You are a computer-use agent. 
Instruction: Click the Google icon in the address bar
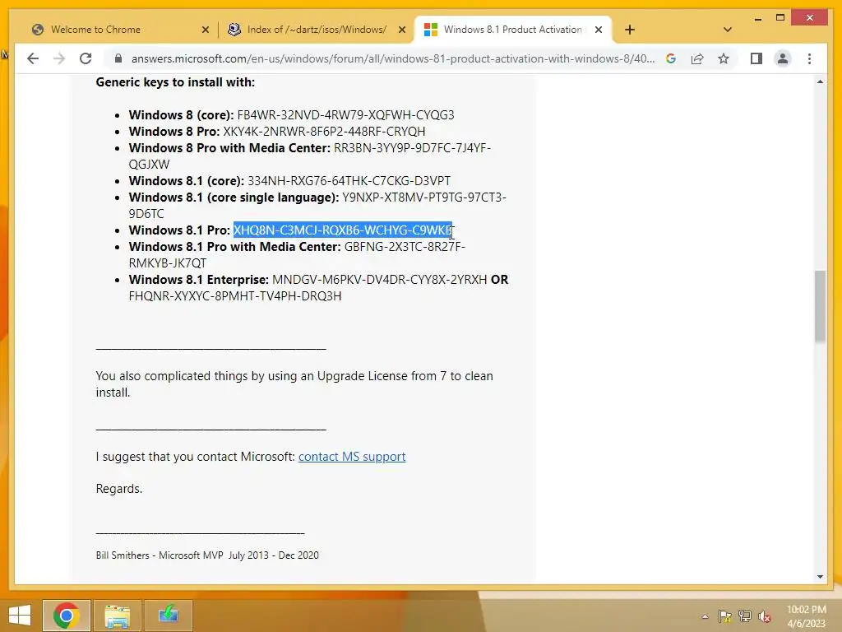coord(671,58)
